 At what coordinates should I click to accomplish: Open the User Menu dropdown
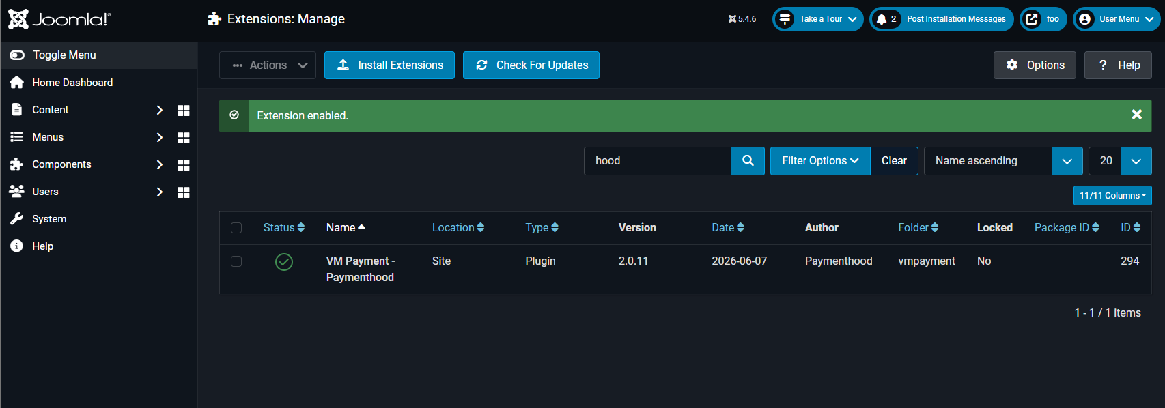[1117, 19]
